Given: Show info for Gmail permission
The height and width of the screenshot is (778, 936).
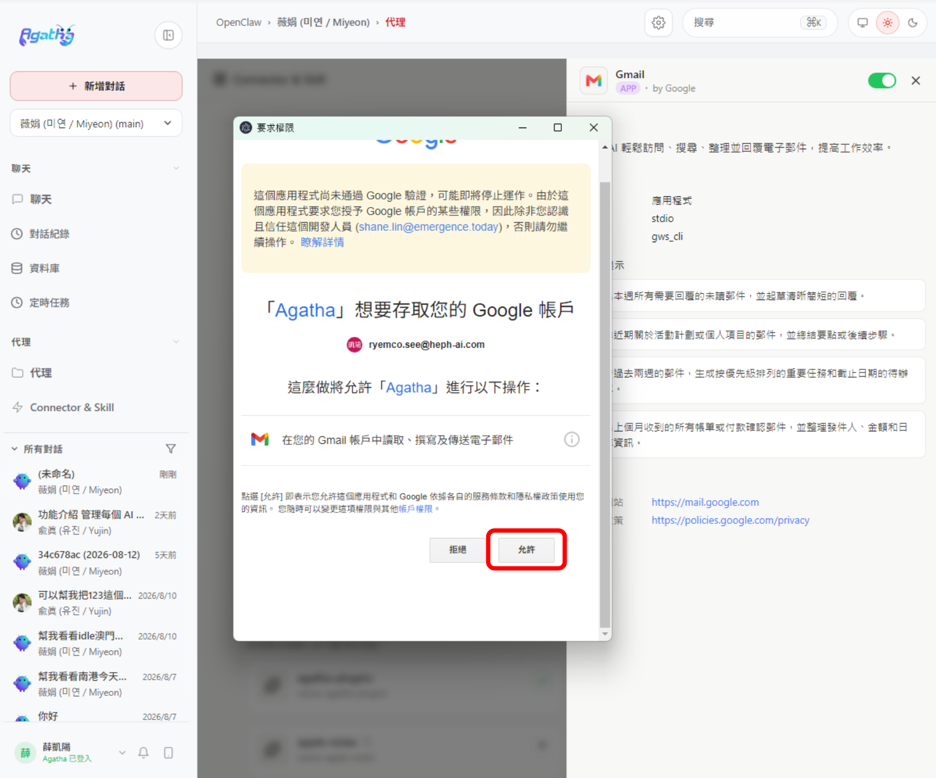Looking at the screenshot, I should click(x=572, y=440).
